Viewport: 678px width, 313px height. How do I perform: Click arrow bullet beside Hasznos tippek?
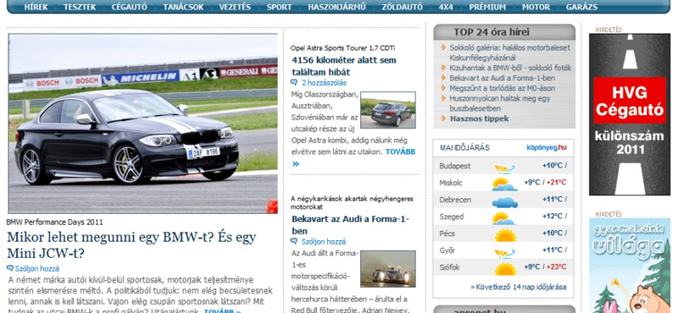coord(443,118)
